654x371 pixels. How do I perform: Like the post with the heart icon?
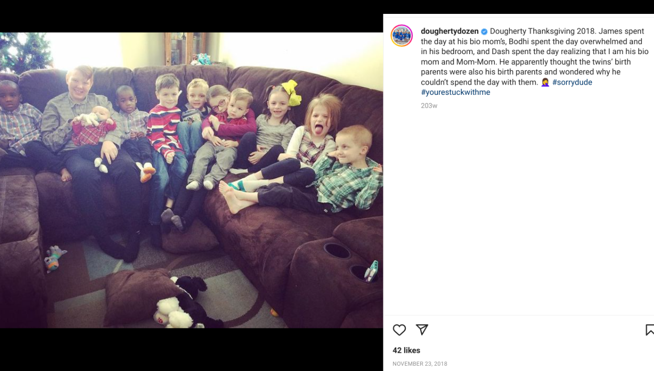tap(399, 330)
